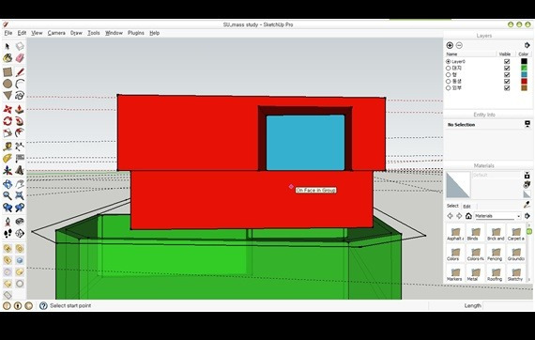Viewport: 535px width, 340px height.
Task: Open the Layers panel details arrow menu
Action: pos(527,45)
